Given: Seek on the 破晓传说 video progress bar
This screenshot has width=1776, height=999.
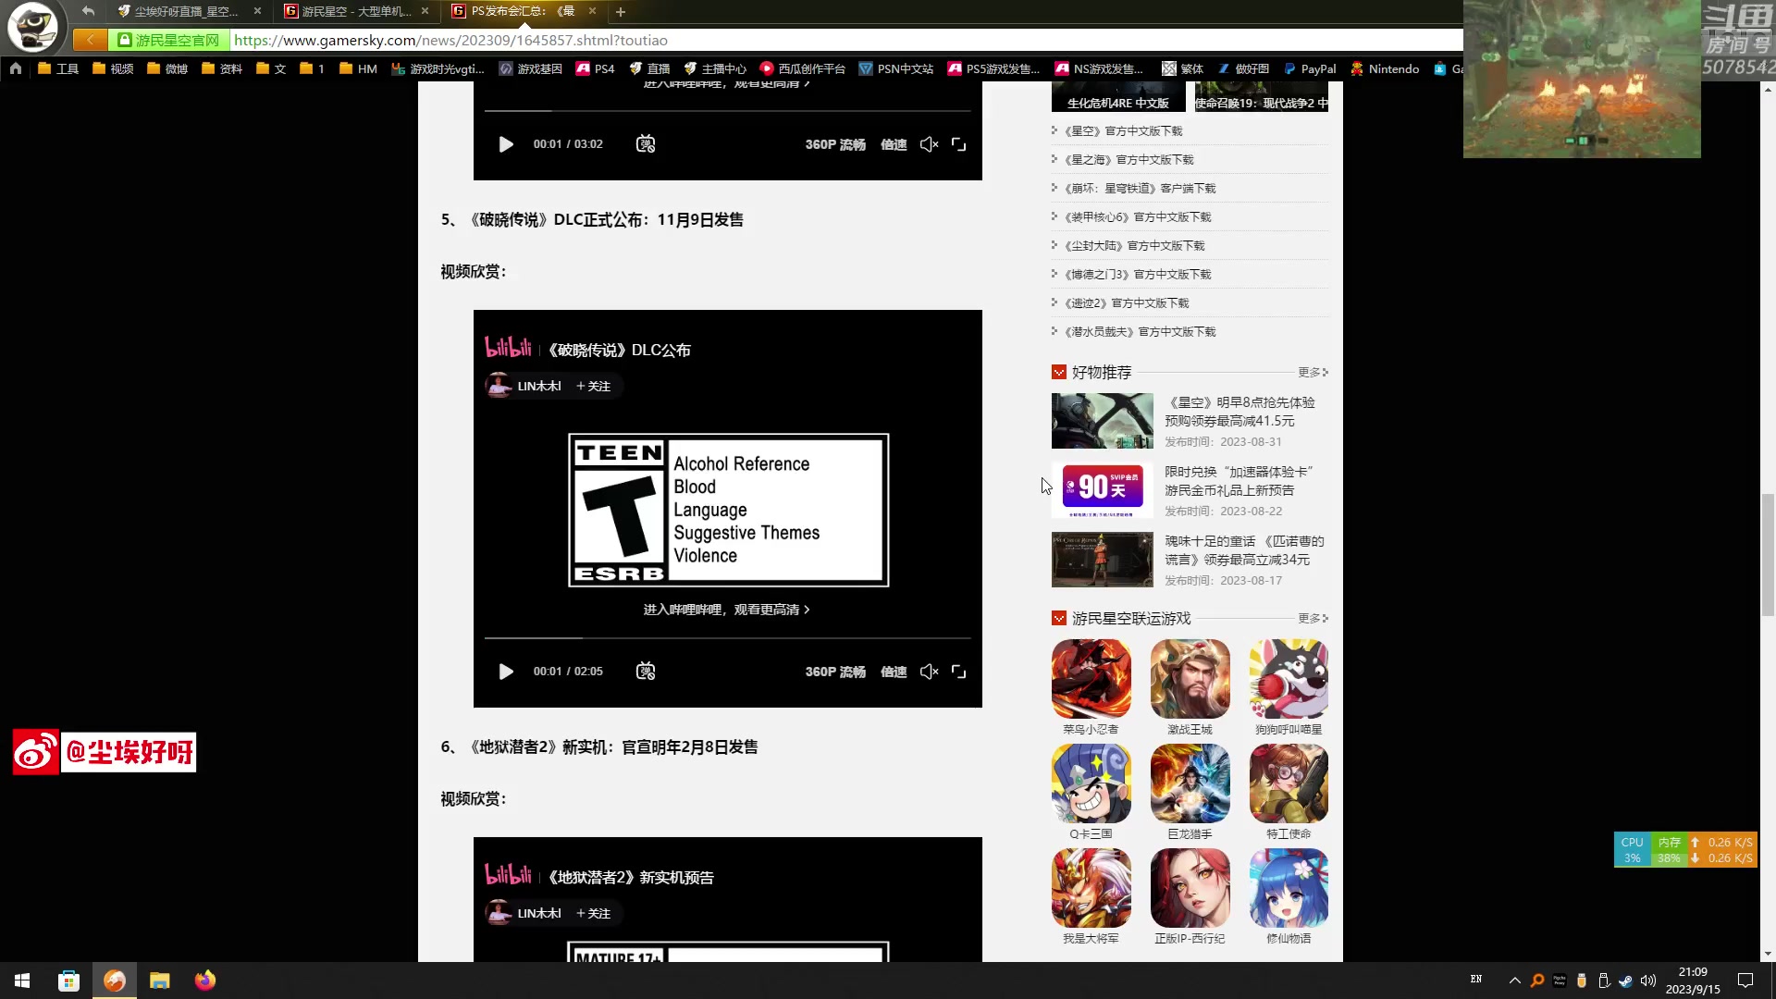Looking at the screenshot, I should pos(728,638).
